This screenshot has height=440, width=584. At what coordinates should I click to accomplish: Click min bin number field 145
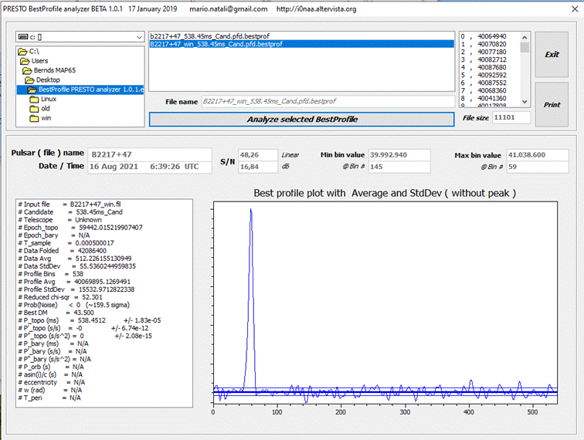[x=399, y=167]
